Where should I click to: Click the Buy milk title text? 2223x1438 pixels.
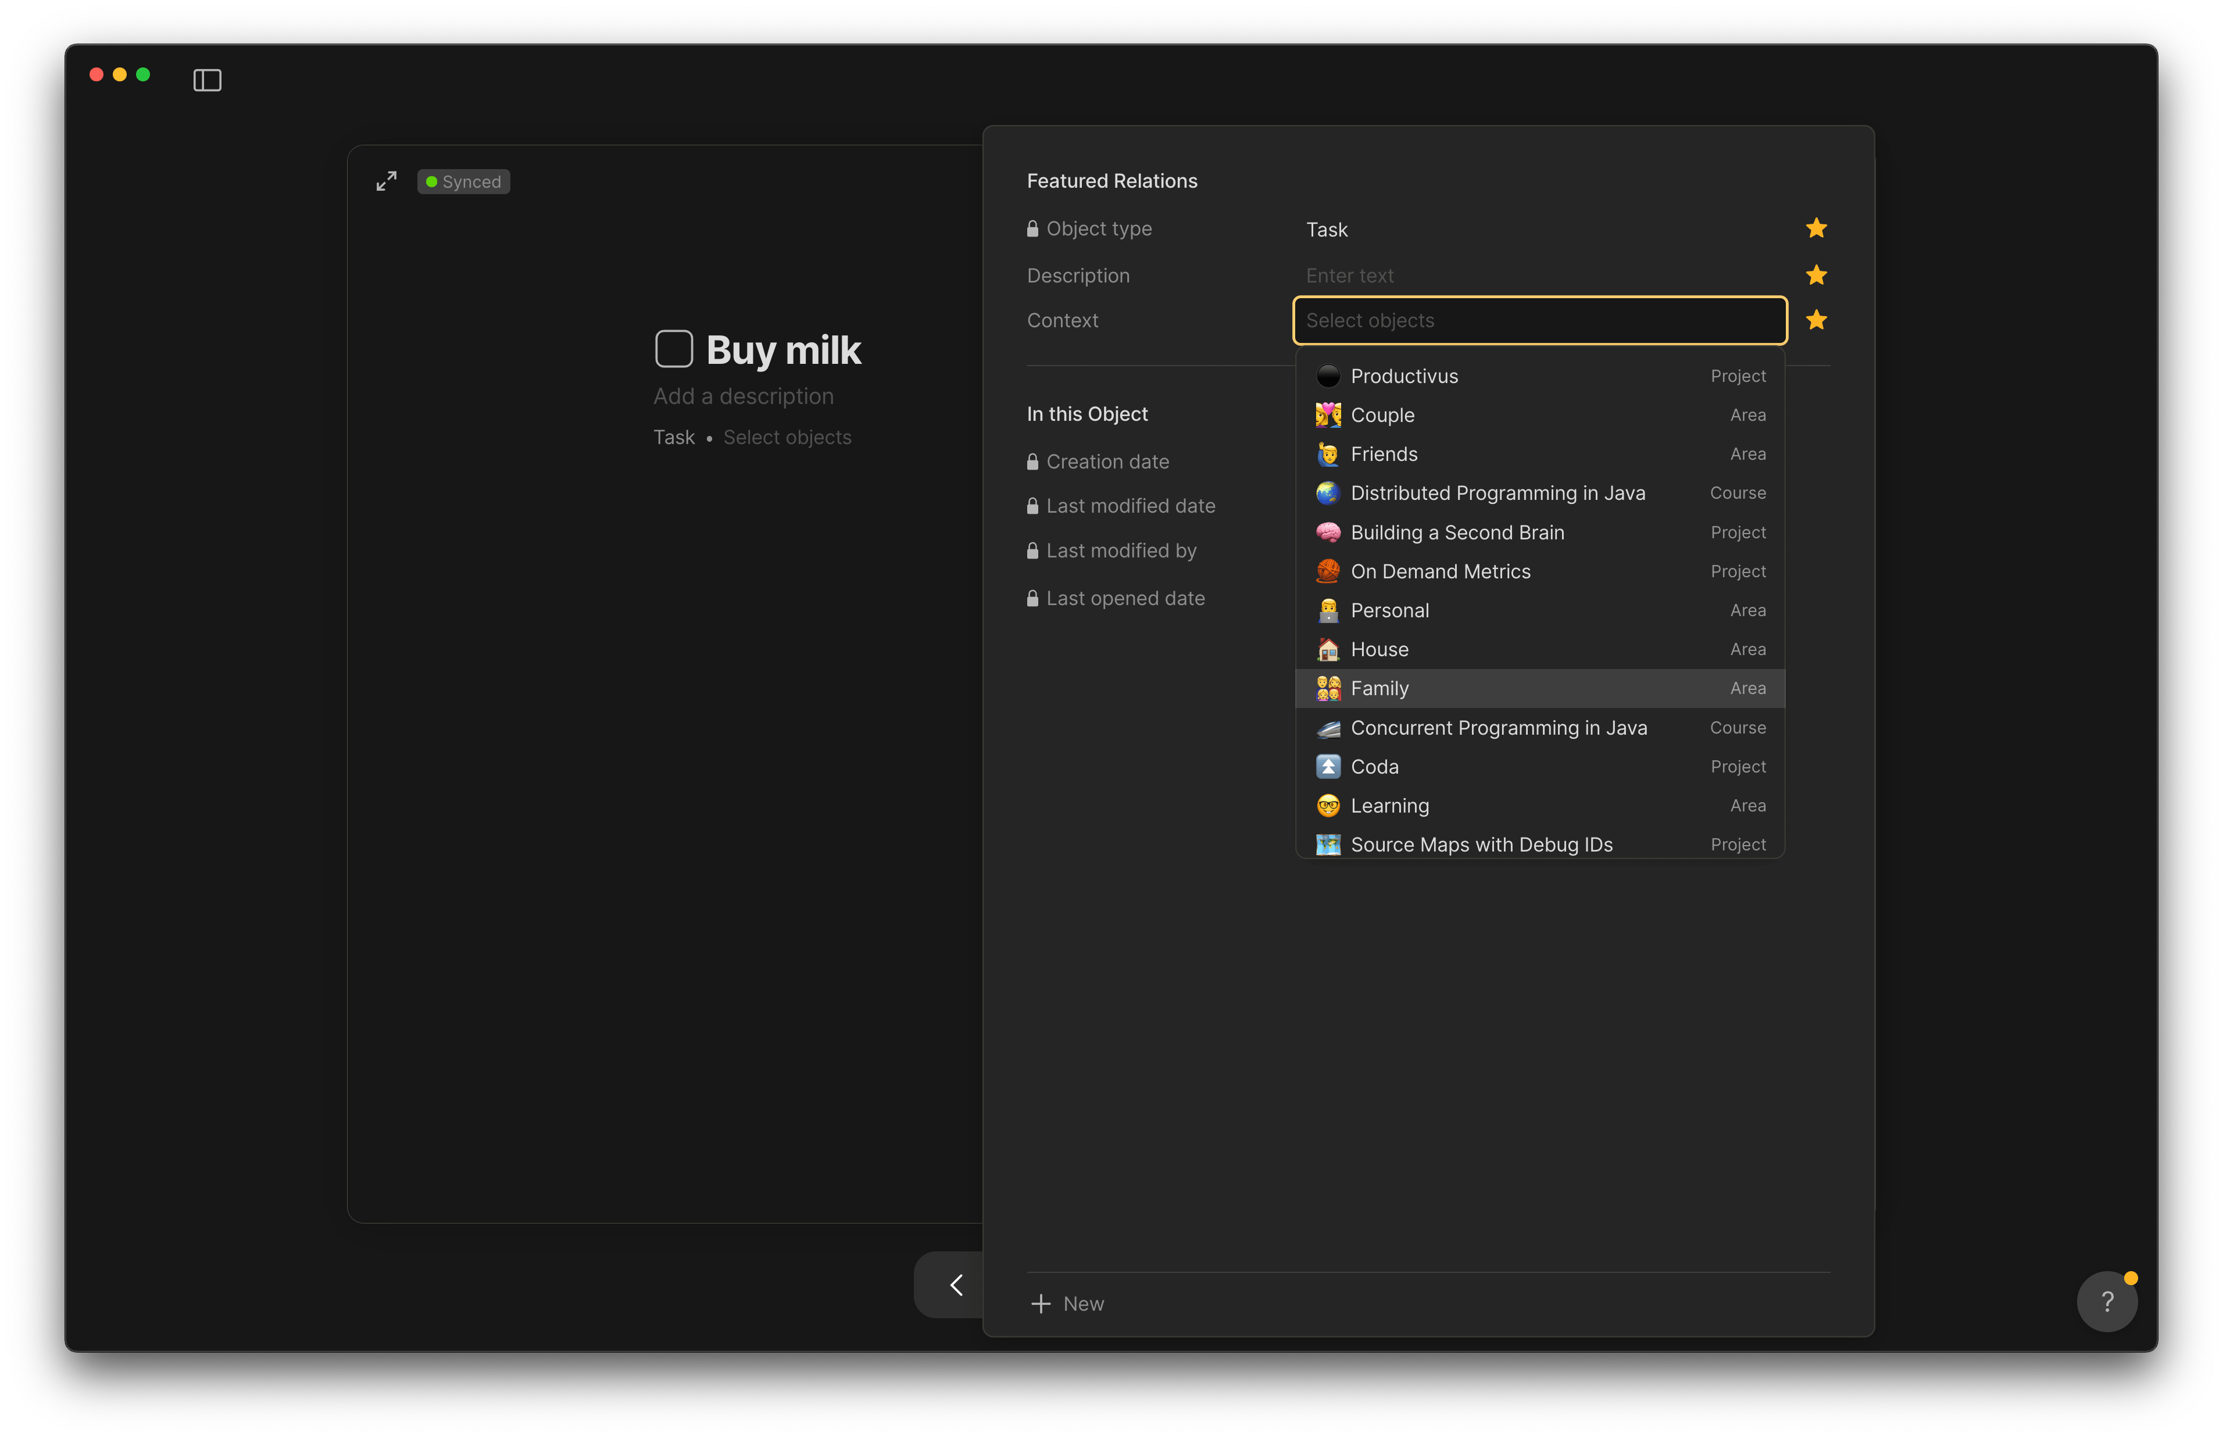tap(783, 350)
